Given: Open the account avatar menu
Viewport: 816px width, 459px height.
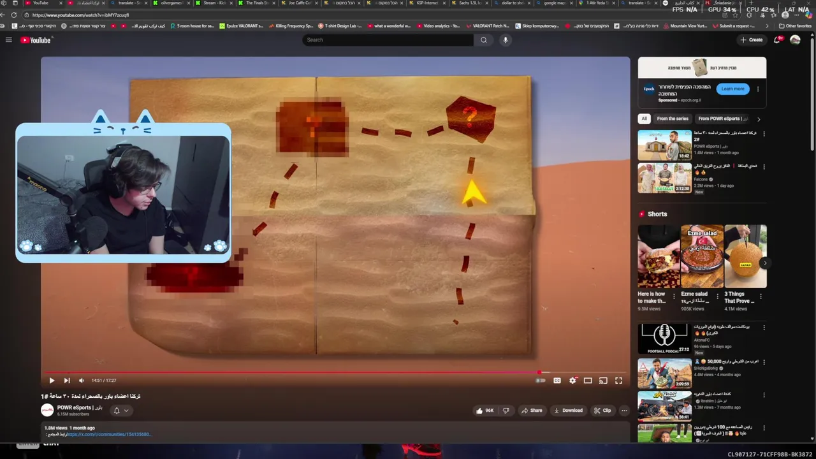Looking at the screenshot, I should [795, 40].
